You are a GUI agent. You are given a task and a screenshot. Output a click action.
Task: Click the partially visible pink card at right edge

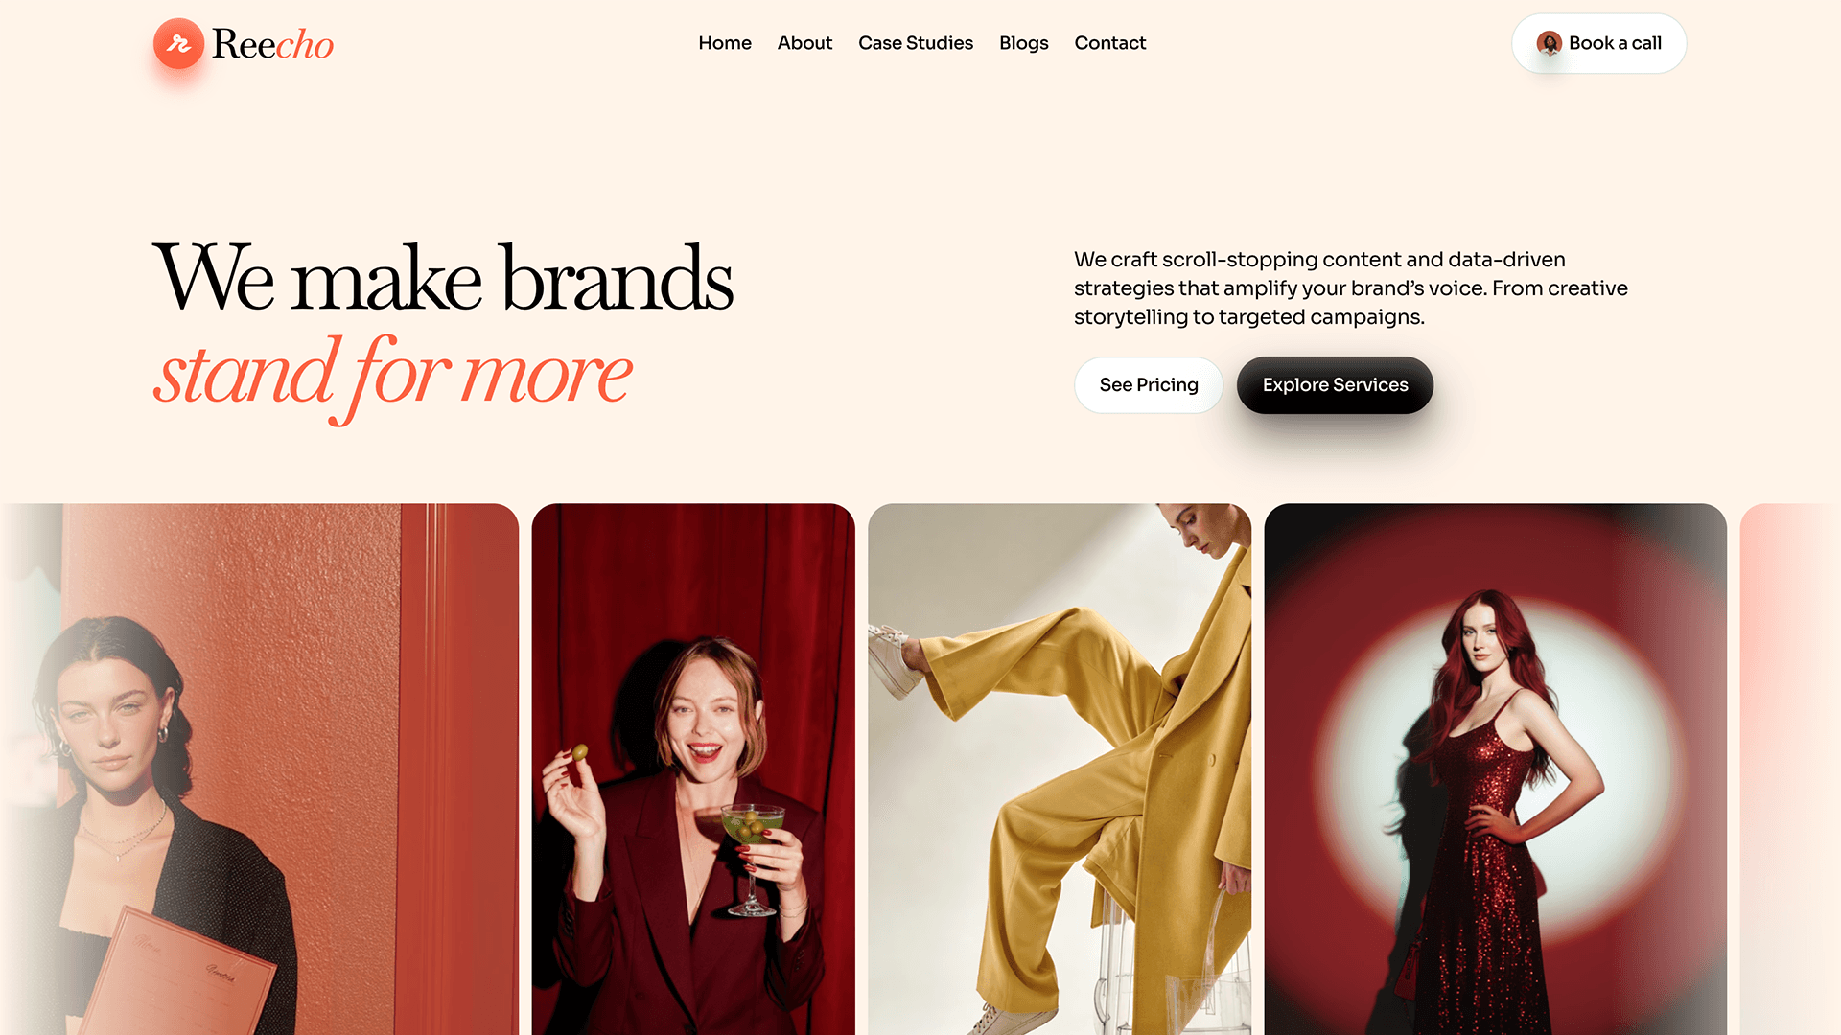(1790, 769)
